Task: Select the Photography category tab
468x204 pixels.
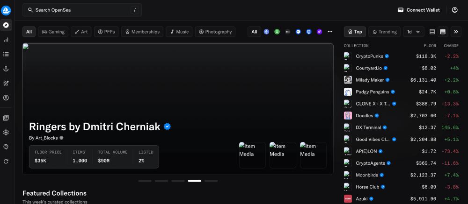Action: [x=215, y=32]
